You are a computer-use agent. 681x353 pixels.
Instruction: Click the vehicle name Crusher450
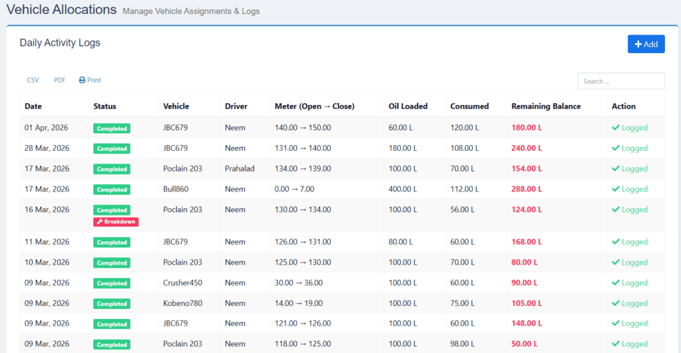[183, 283]
